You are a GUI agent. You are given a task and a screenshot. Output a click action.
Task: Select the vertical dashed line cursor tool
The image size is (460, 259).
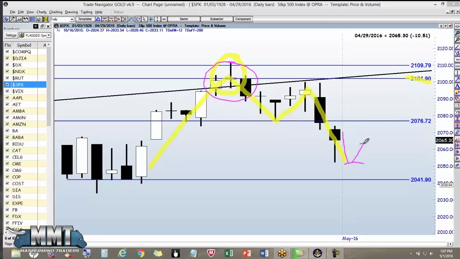coord(157,19)
